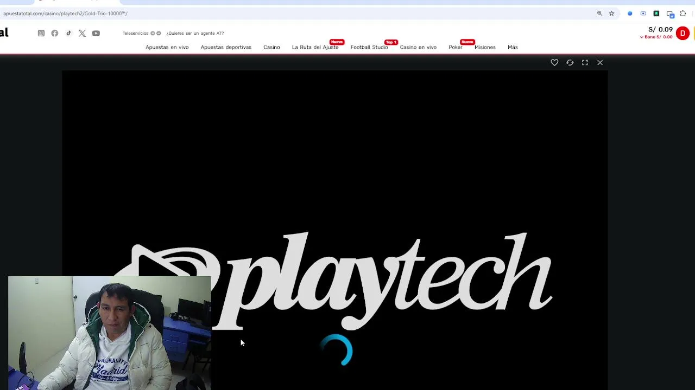Viewport: 695px width, 390px height.
Task: Open Apuestas en vivo menu
Action: [167, 47]
